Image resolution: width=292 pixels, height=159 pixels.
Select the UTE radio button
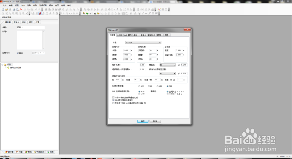click(x=158, y=86)
